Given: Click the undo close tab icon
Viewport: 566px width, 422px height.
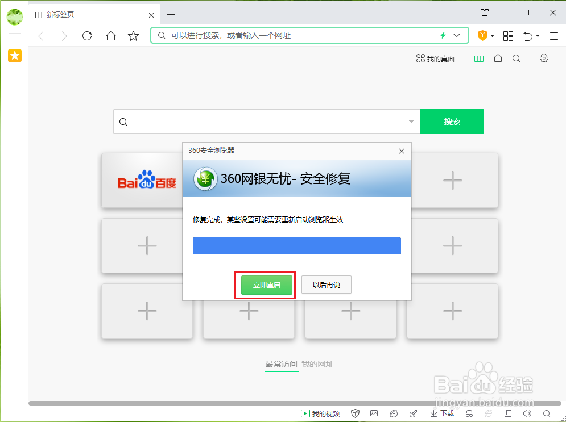Looking at the screenshot, I should coord(528,36).
